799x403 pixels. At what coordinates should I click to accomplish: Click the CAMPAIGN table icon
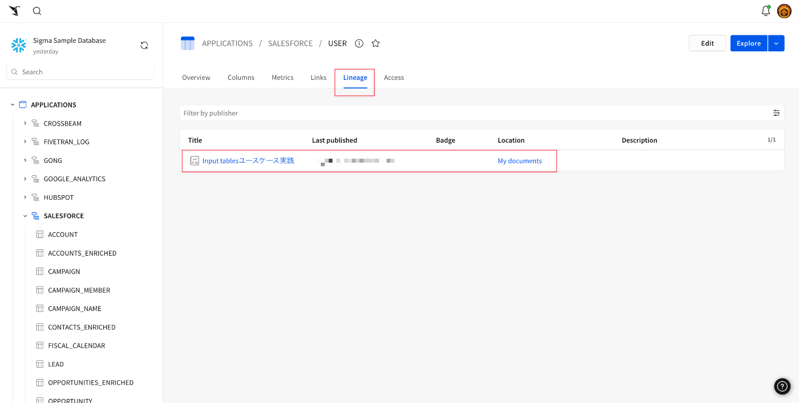pos(40,272)
